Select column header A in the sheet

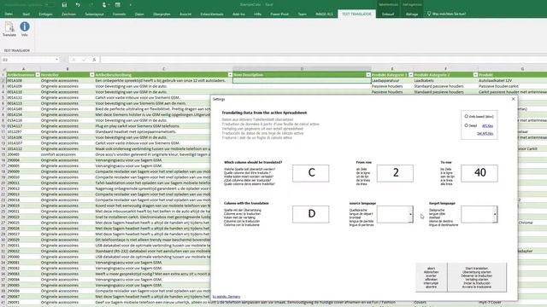tap(23, 69)
